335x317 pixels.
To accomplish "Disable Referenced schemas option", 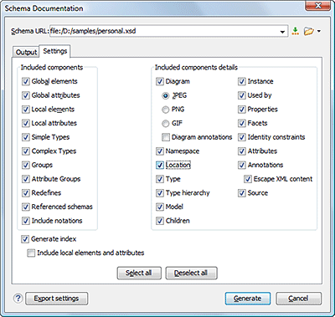I will coord(26,207).
